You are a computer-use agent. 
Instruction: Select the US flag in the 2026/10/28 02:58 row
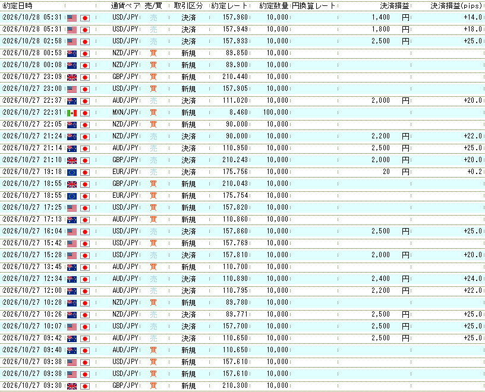coord(72,42)
